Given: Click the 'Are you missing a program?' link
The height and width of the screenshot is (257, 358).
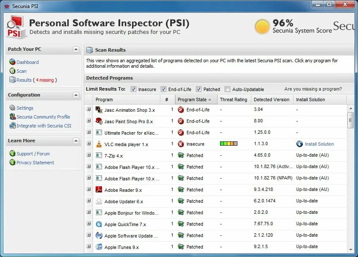Looking at the screenshot, I should (313, 89).
